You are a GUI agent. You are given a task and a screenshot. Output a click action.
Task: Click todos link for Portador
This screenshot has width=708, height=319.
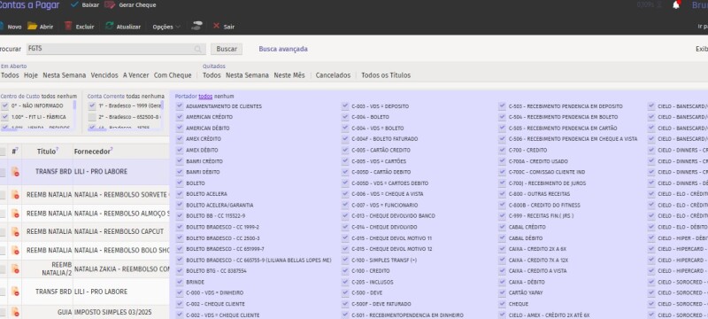click(x=205, y=97)
